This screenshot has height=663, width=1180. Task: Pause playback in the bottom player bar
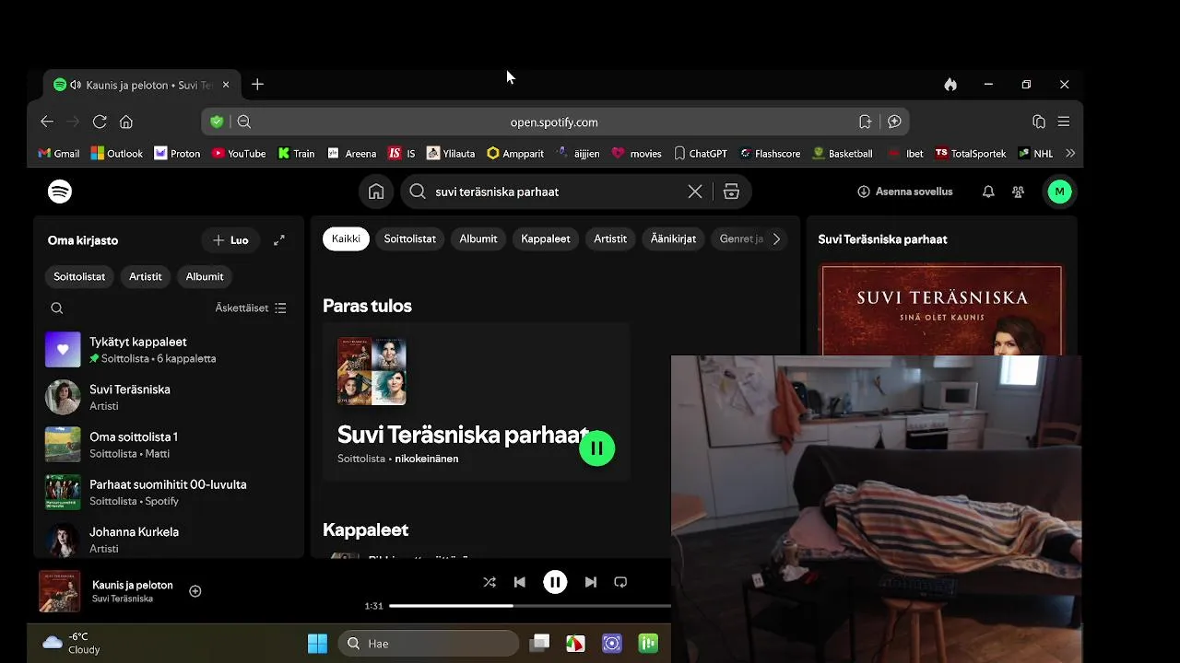coord(555,582)
